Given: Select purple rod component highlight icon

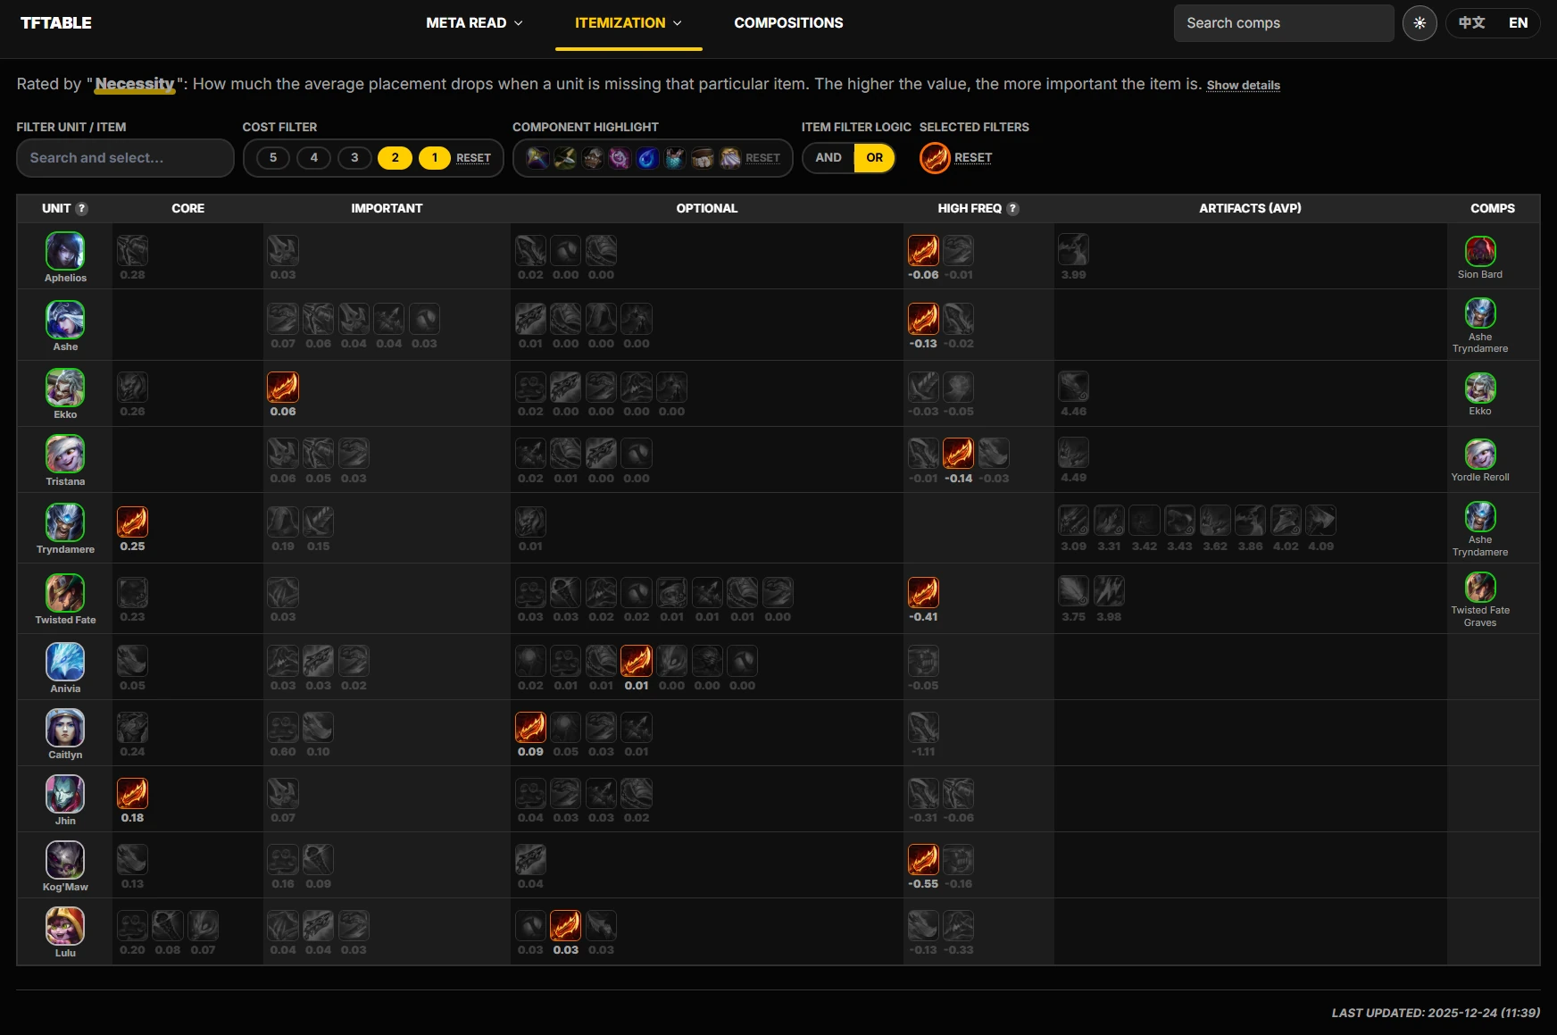Looking at the screenshot, I should click(620, 158).
